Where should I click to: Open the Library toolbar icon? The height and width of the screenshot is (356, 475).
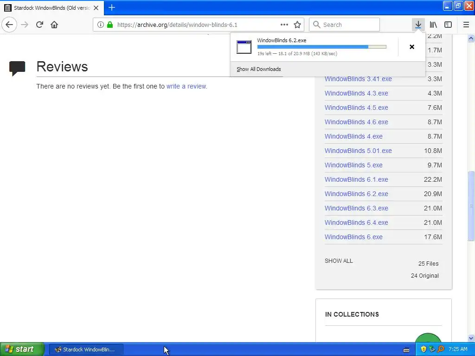tap(433, 25)
